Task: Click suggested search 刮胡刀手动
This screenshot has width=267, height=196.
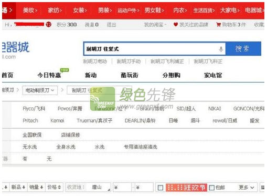Action: (x=129, y=61)
